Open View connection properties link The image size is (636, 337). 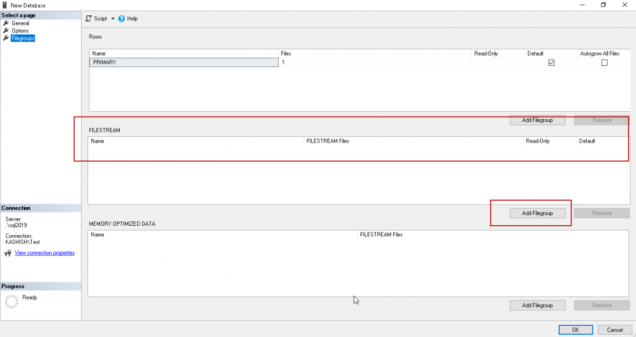point(45,253)
